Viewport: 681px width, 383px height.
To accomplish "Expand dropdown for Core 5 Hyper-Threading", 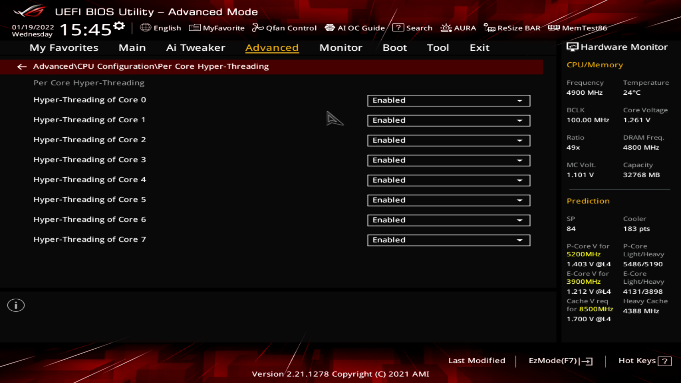I will point(520,200).
